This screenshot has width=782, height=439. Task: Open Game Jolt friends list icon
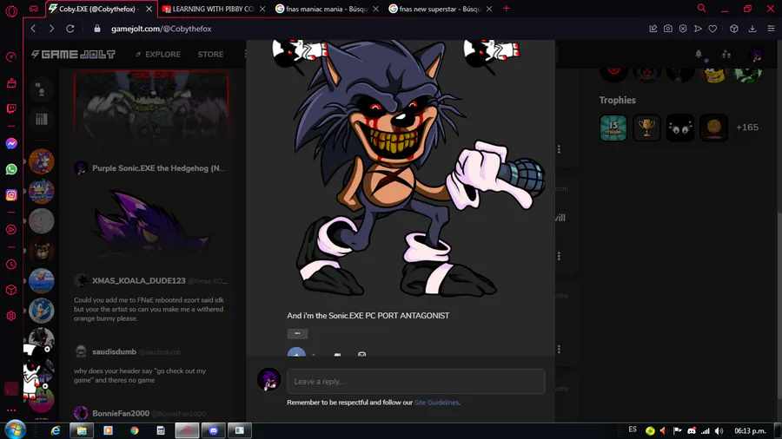coord(726,55)
